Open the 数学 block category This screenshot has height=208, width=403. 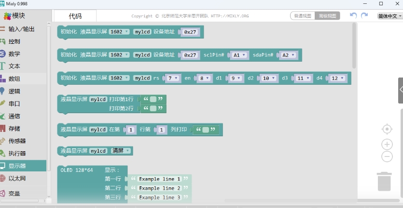click(x=14, y=54)
